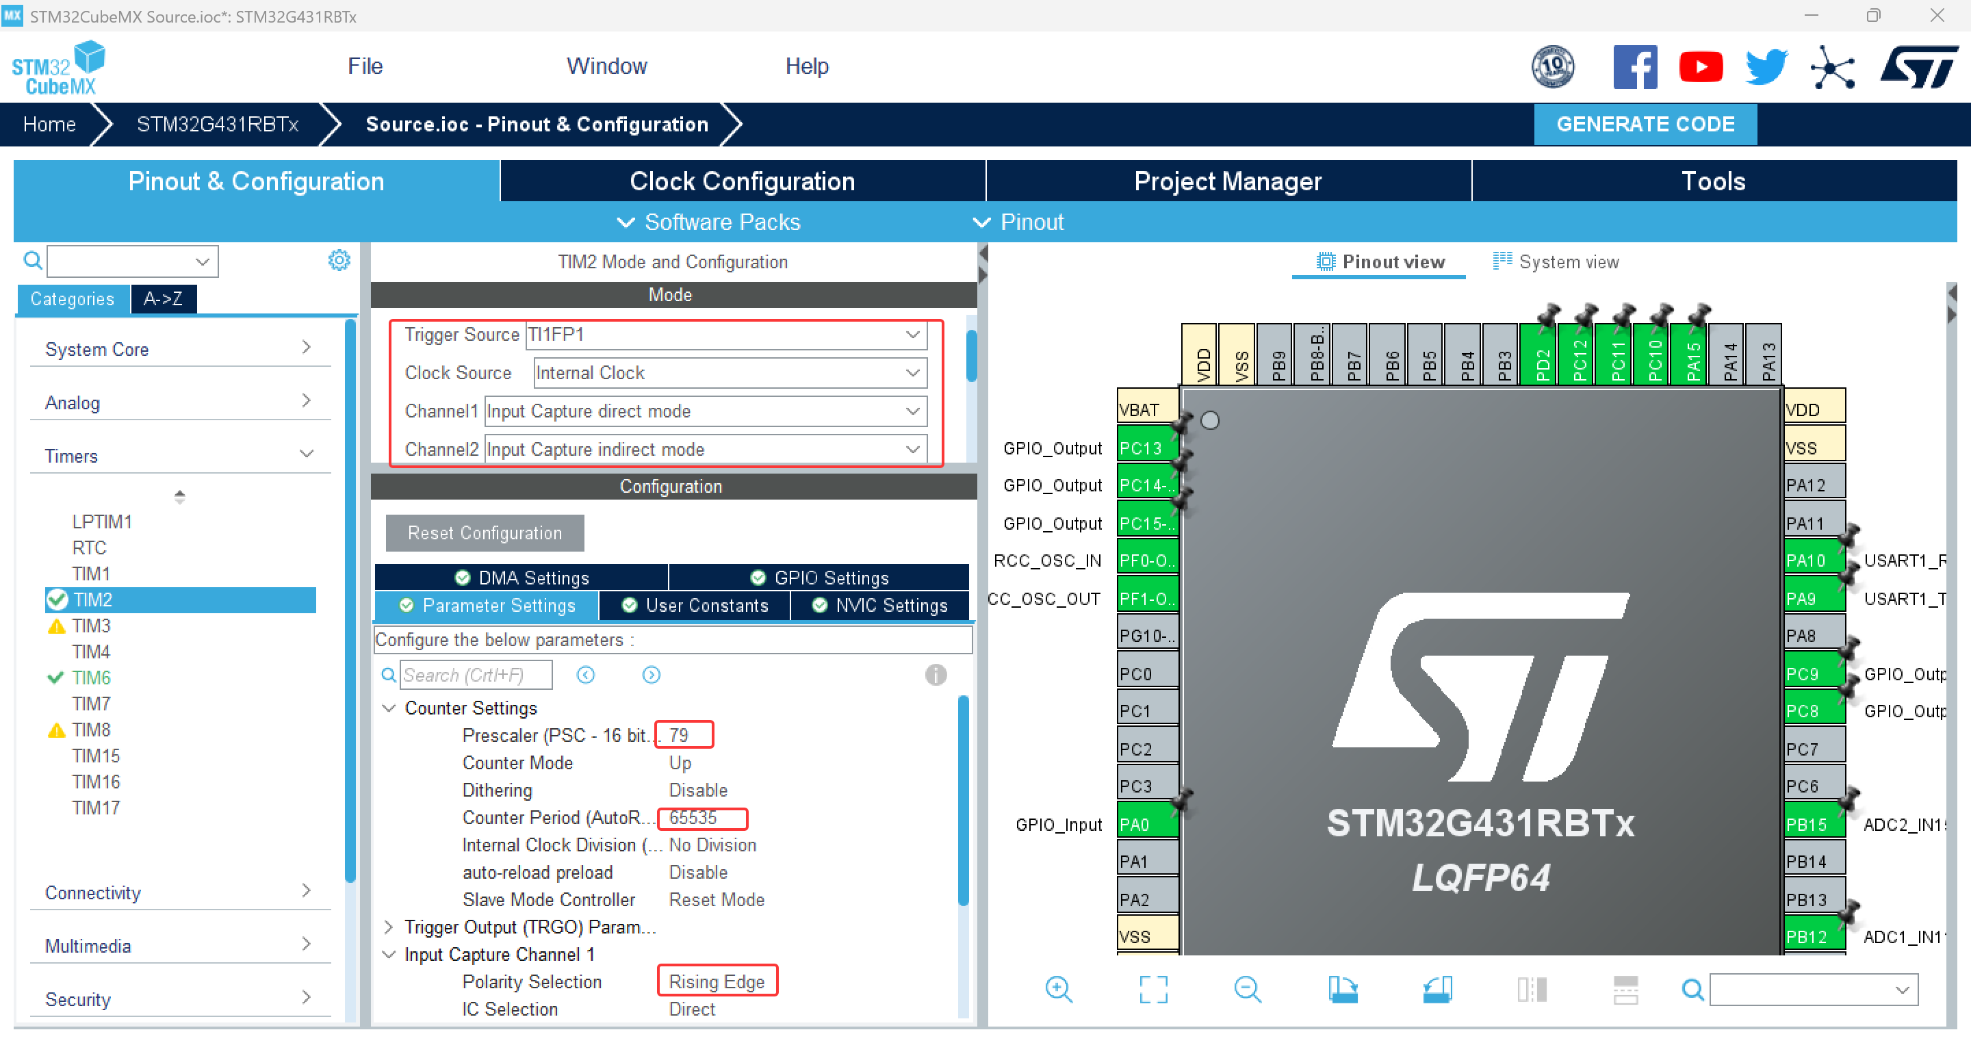Fit the chip to the view
Image resolution: width=1971 pixels, height=1043 pixels.
[x=1153, y=989]
